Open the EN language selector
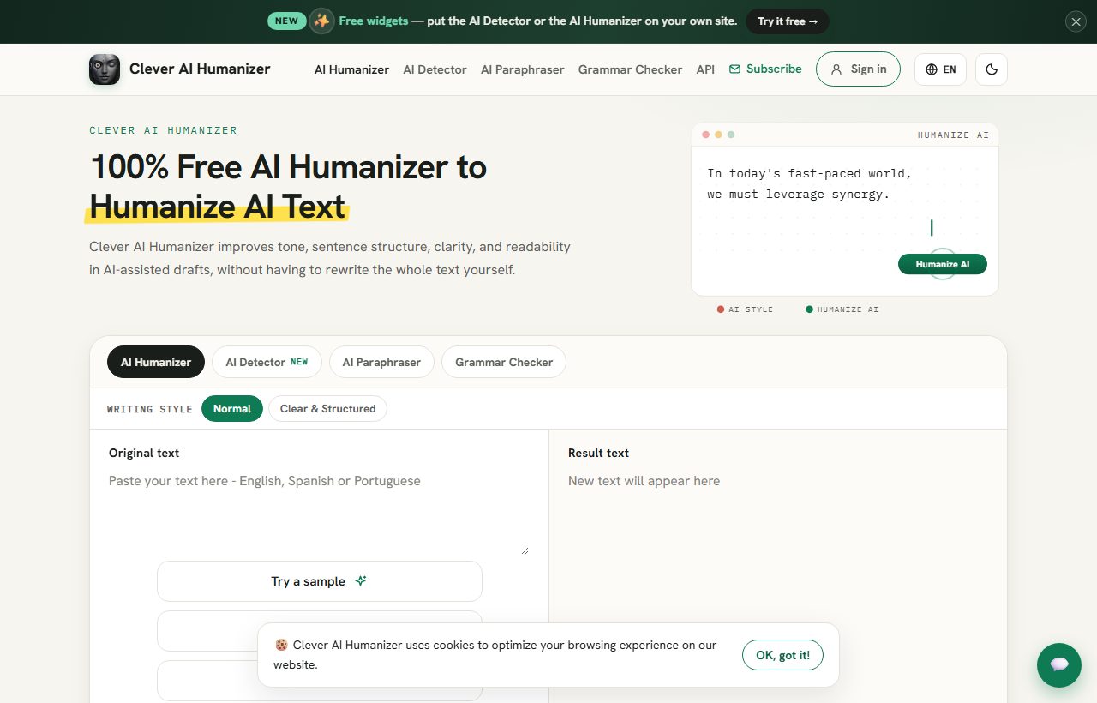 [x=940, y=69]
